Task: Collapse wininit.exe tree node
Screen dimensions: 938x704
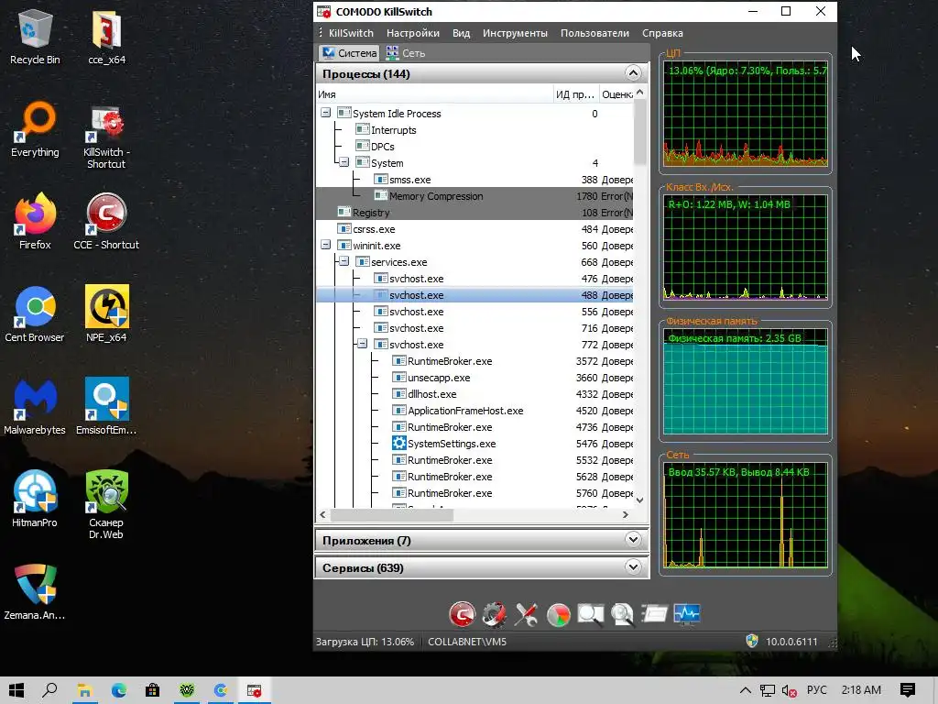Action: click(x=325, y=245)
